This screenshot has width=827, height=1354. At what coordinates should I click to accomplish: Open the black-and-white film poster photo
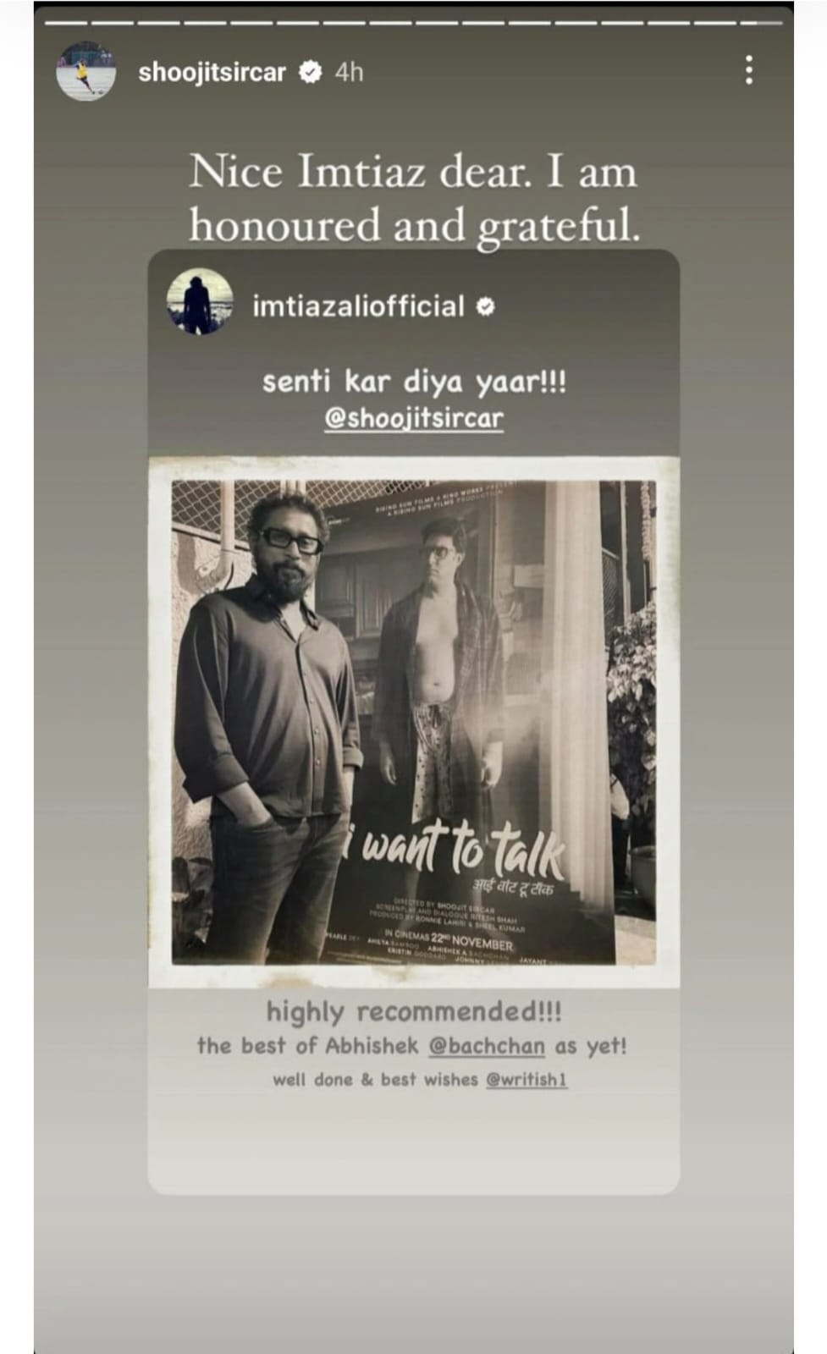pos(414,723)
